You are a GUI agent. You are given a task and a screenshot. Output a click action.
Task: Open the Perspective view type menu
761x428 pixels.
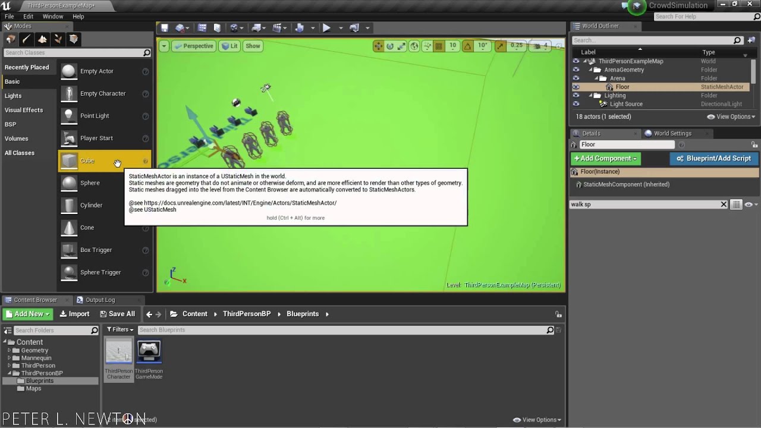(193, 46)
